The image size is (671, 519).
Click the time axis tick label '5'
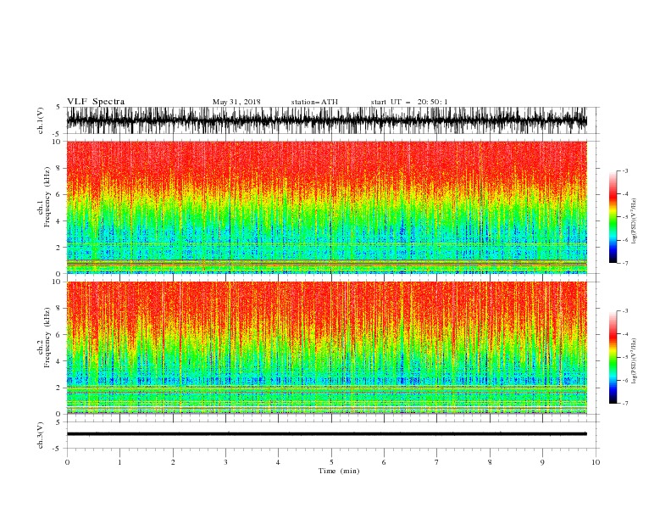pyautogui.click(x=331, y=462)
